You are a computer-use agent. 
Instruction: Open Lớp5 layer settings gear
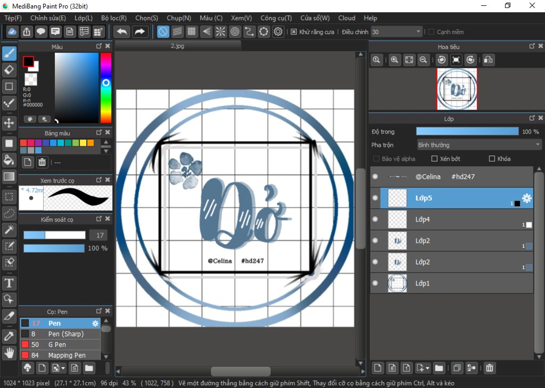(x=526, y=198)
